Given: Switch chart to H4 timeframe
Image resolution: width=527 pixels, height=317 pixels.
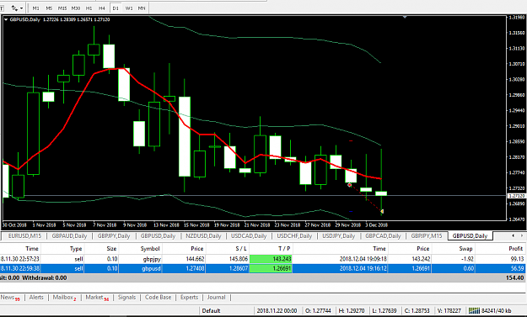Looking at the screenshot, I should [102, 8].
